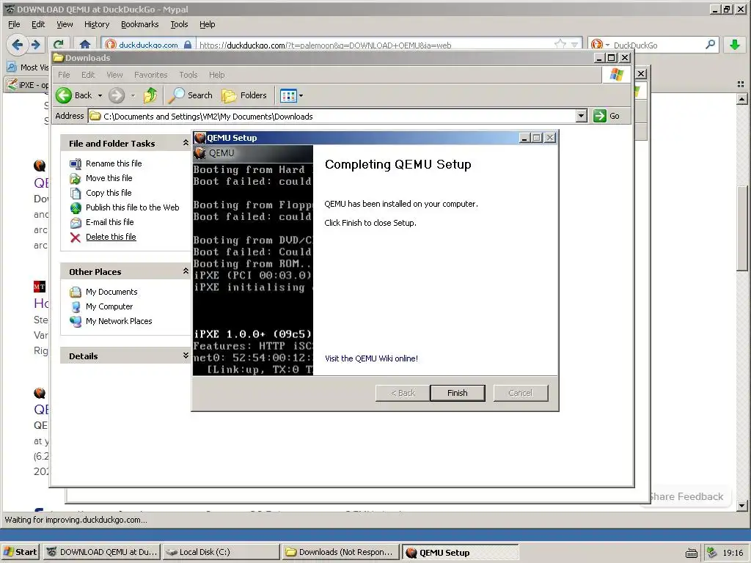Click the browser Back arrow in Mypal
The height and width of the screenshot is (563, 751).
click(x=17, y=45)
